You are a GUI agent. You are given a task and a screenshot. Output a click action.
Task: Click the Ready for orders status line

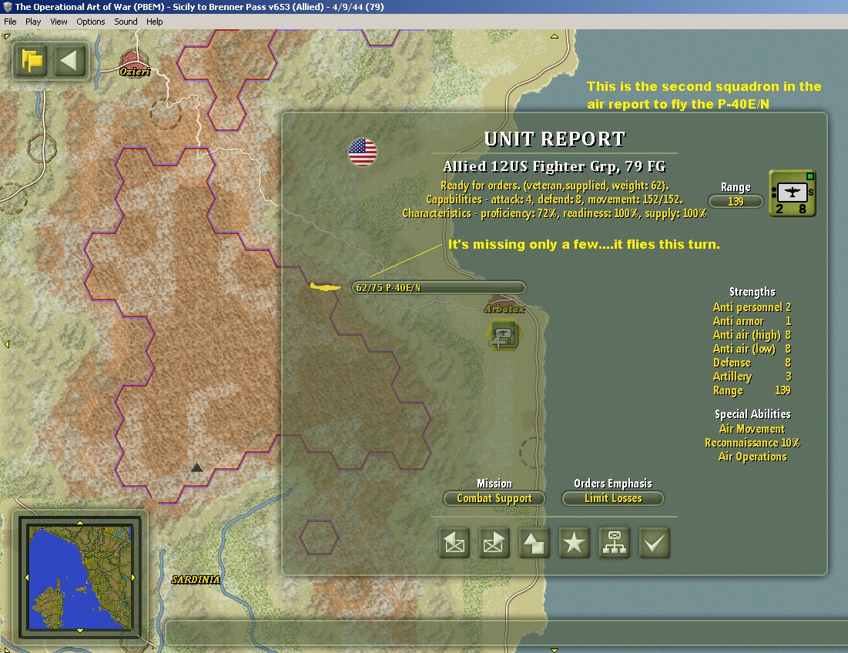(x=555, y=186)
